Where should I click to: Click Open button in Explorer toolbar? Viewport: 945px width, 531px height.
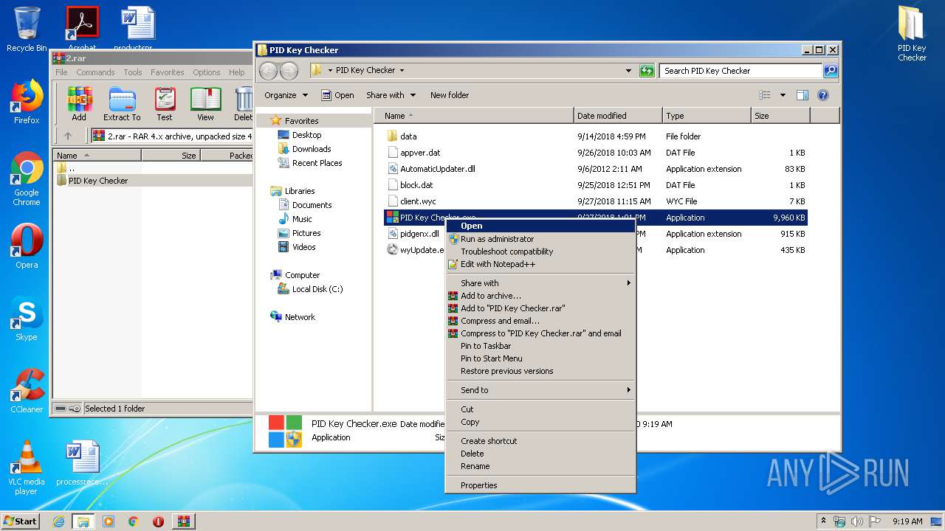pyautogui.click(x=338, y=95)
